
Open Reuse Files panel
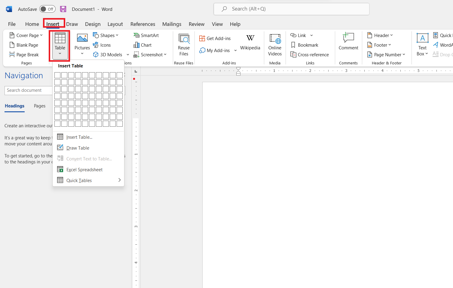click(x=184, y=45)
